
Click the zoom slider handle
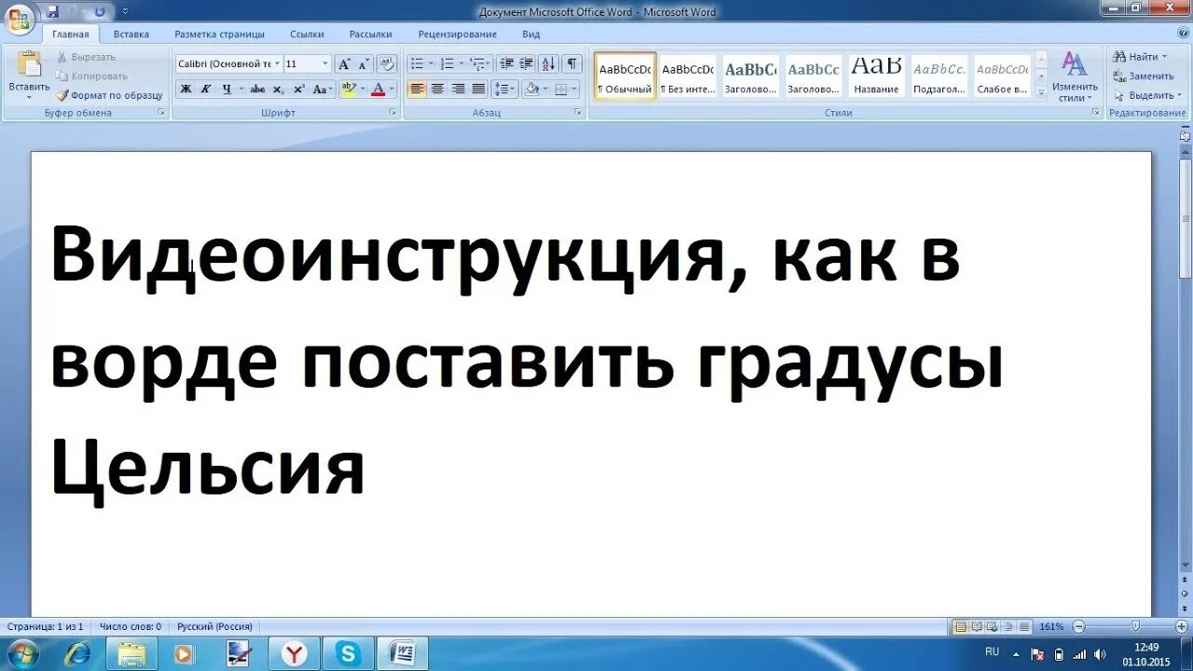(1134, 627)
